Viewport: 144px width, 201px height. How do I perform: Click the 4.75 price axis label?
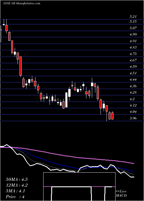point(133,54)
